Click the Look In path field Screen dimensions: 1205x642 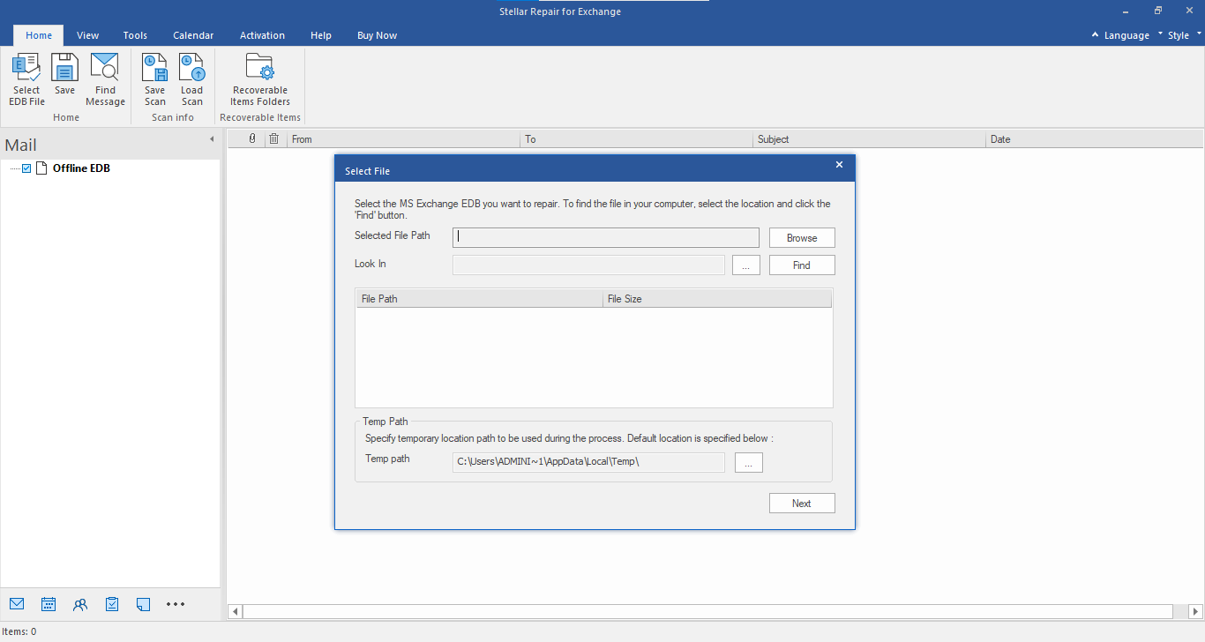588,265
